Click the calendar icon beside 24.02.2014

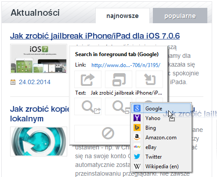(x=13, y=82)
